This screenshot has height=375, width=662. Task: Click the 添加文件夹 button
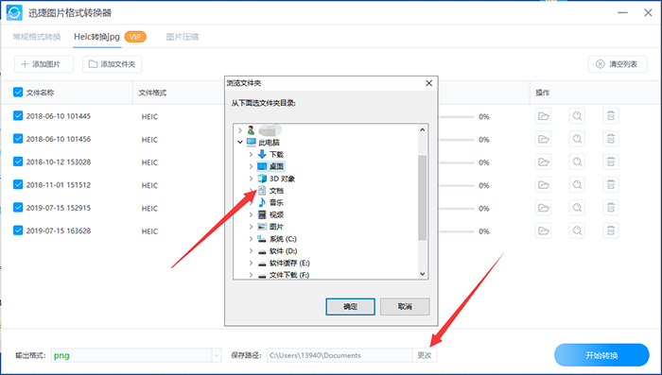coord(113,64)
